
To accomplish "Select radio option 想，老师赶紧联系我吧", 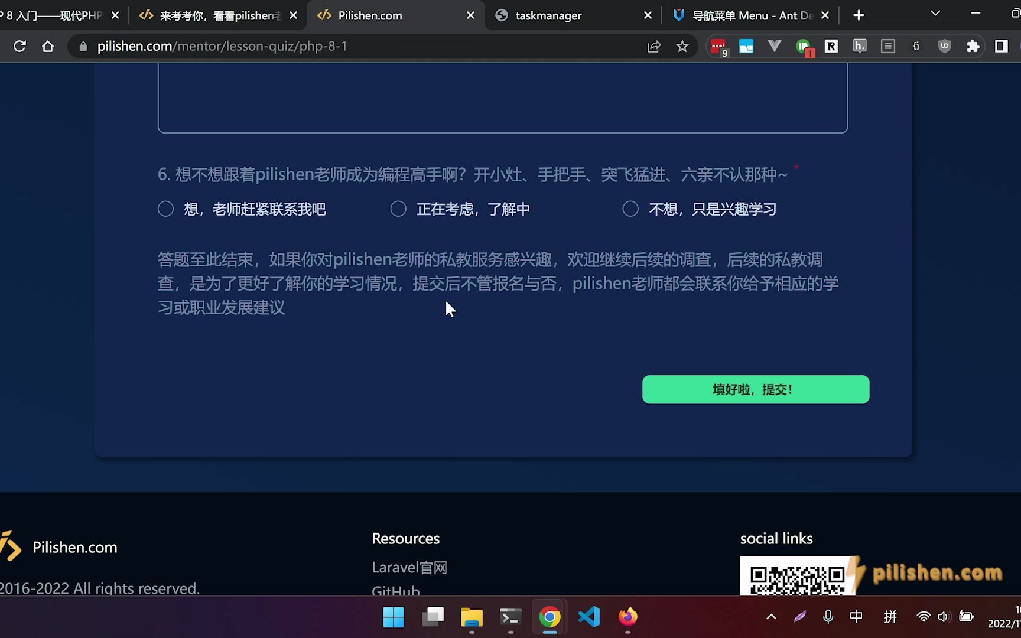I will click(x=165, y=209).
